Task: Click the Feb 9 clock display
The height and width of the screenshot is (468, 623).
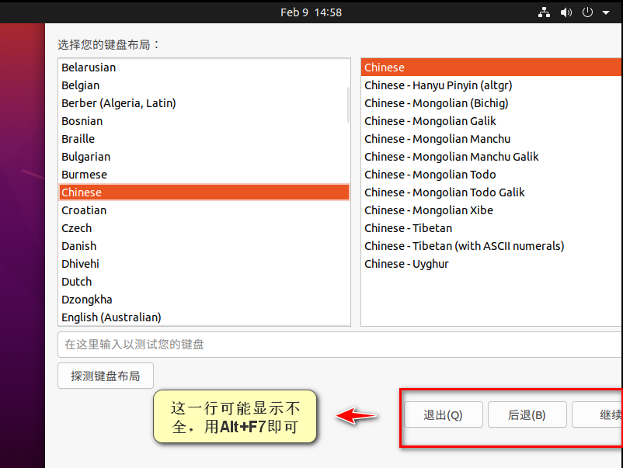Action: tap(311, 12)
